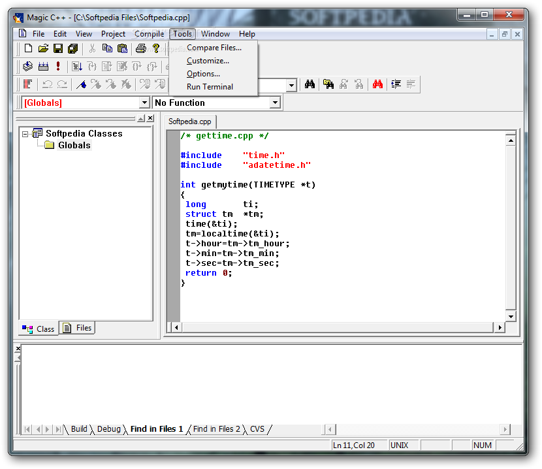Click the indent lines icon with blue arrow

tap(396, 84)
